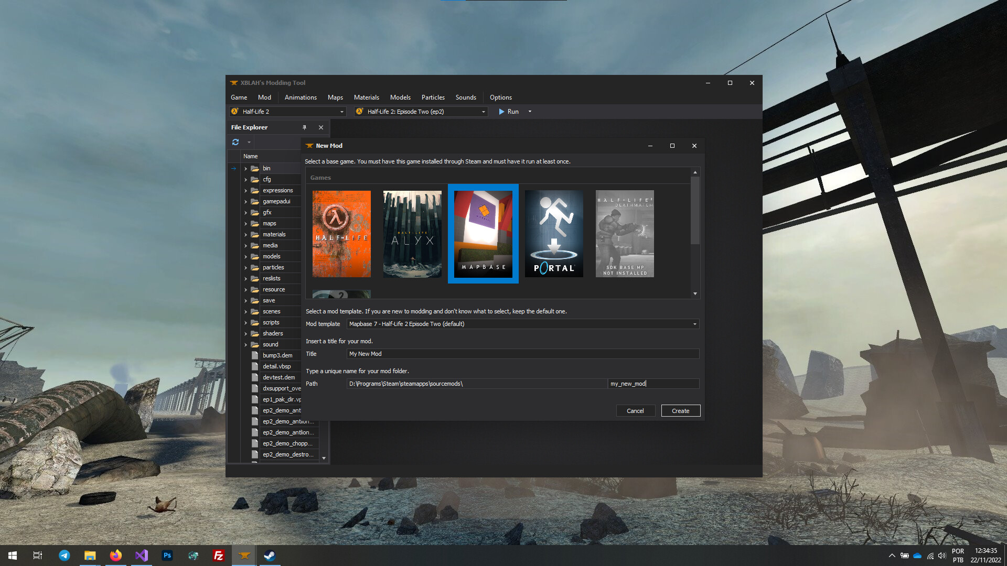Choose Half-Life as the base game

[x=341, y=233]
